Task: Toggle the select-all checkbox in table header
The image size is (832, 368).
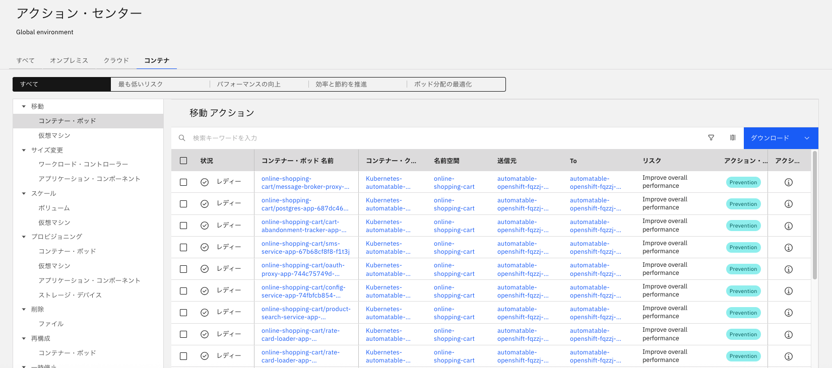Action: pyautogui.click(x=183, y=161)
